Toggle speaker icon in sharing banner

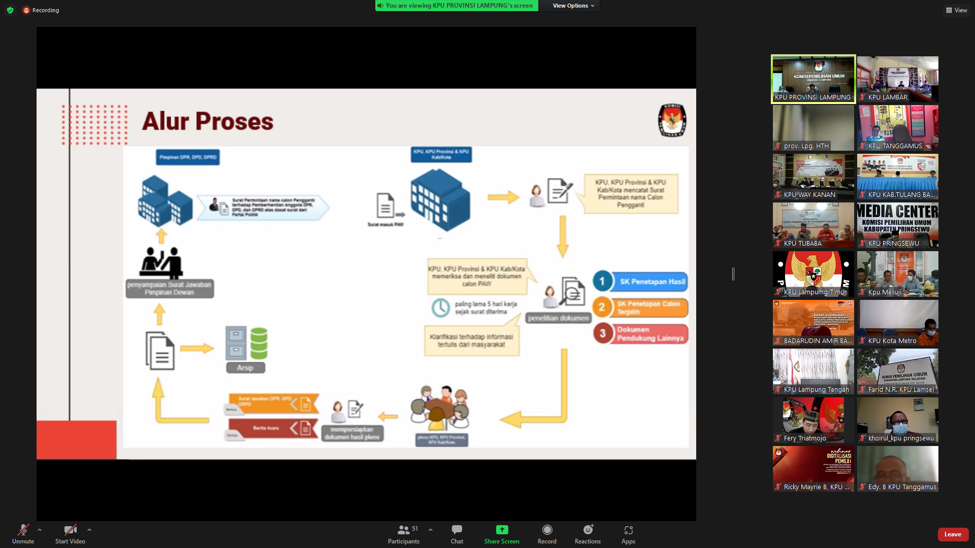pyautogui.click(x=380, y=6)
